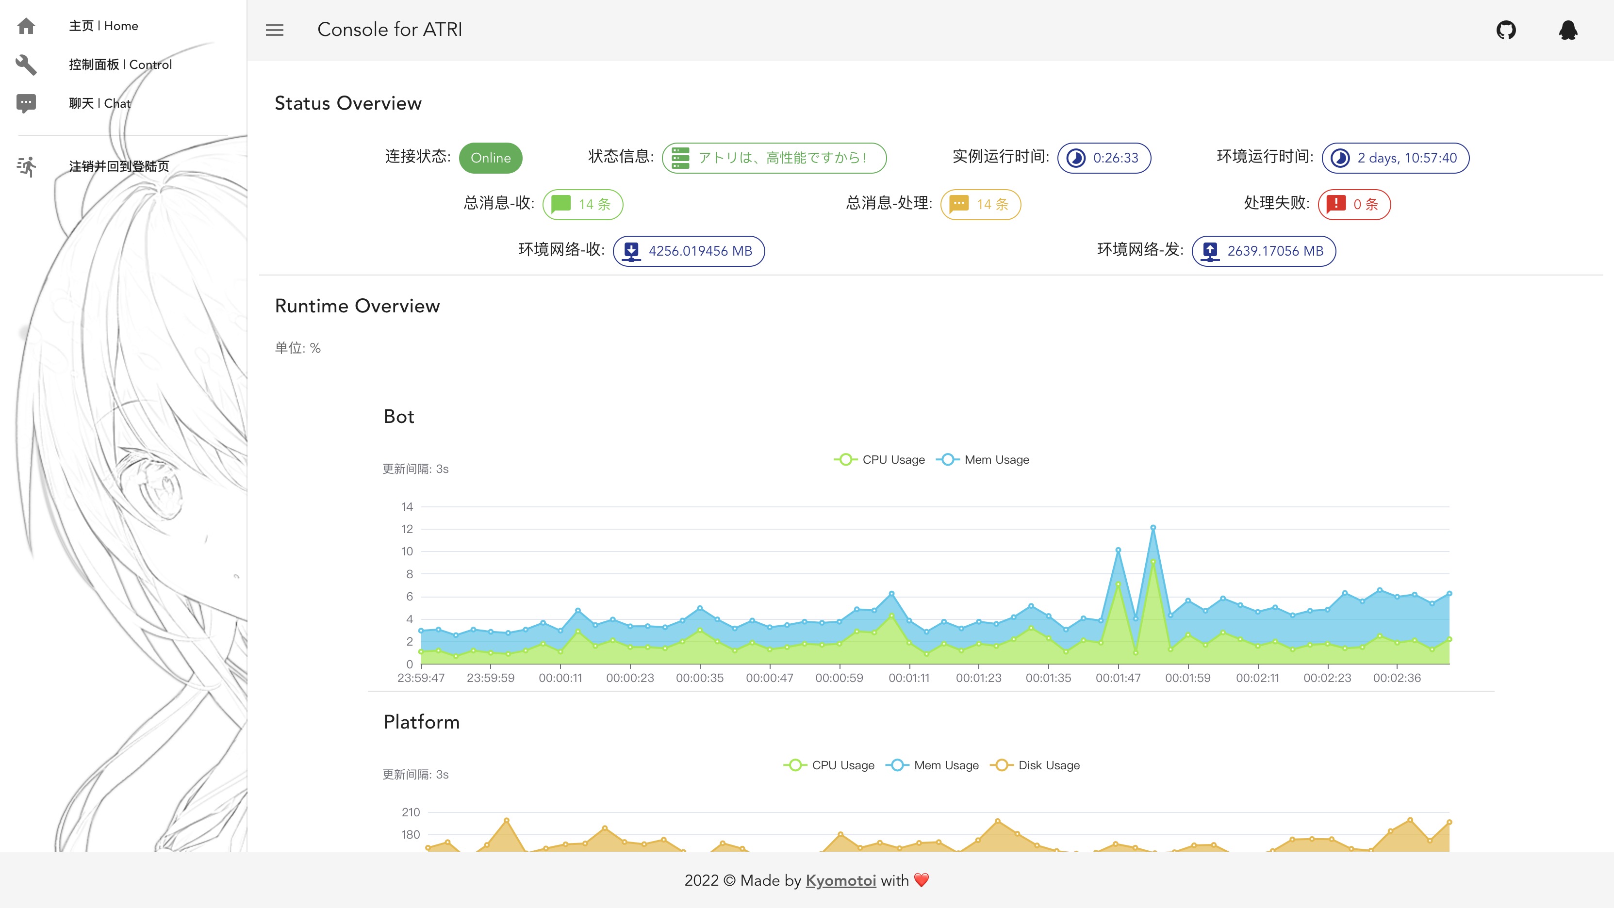Image resolution: width=1614 pixels, height=908 pixels.
Task: Click the Control wrench icon
Action: (26, 65)
